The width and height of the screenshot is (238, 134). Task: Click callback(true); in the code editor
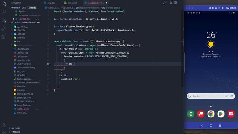coord(70,79)
